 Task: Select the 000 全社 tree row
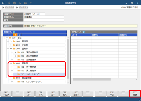coord(35,38)
